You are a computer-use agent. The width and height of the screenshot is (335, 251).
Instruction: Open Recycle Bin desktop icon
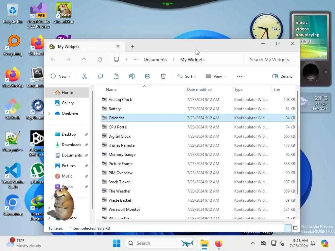[x=13, y=14]
